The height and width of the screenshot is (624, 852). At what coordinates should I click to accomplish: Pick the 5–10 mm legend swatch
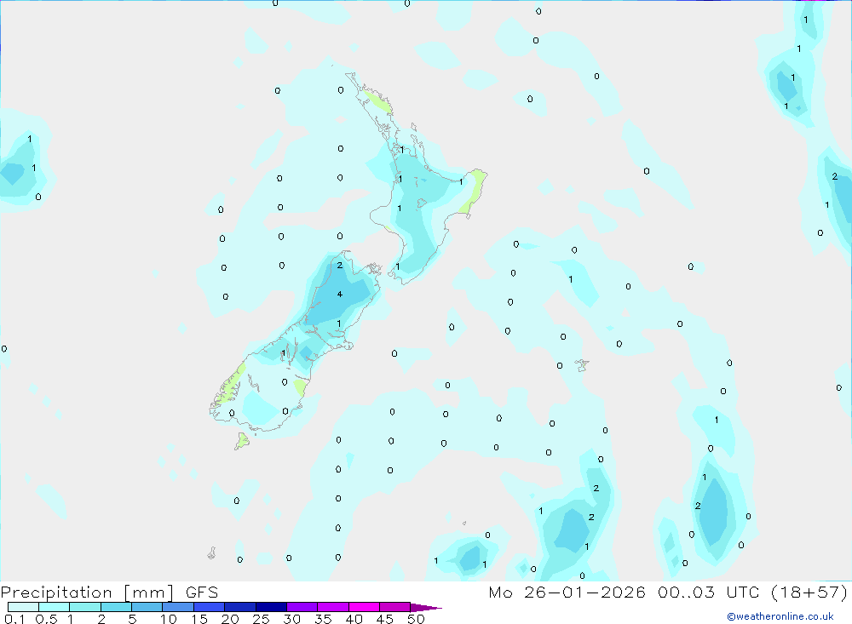click(x=147, y=607)
